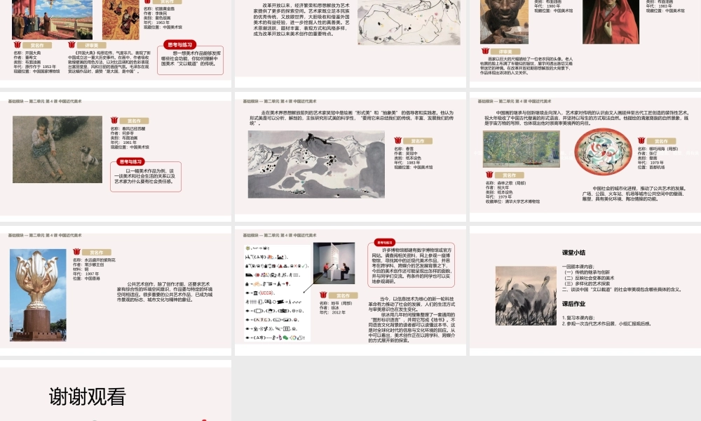Select the circular 哪吒闹海 mural image
The image size is (701, 421).
click(x=603, y=152)
